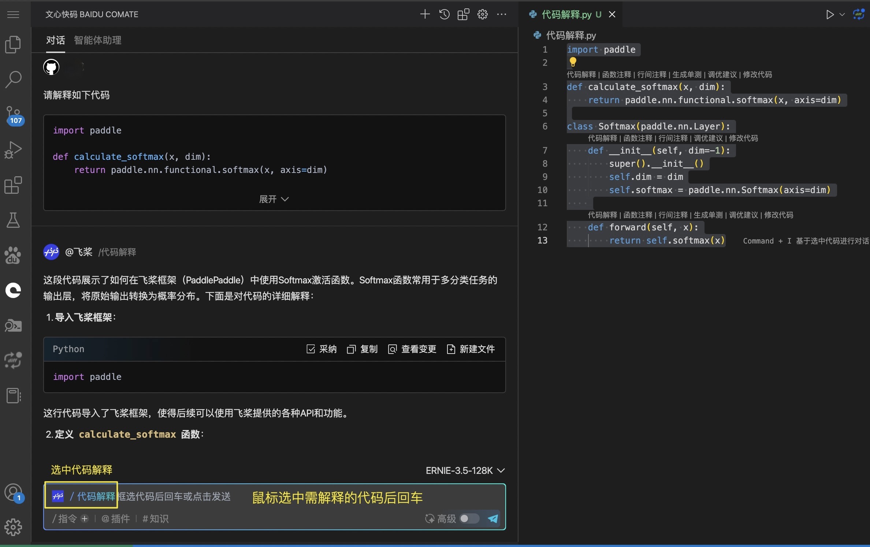Select the 代码解释.py editor tab
The width and height of the screenshot is (870, 547).
click(566, 15)
